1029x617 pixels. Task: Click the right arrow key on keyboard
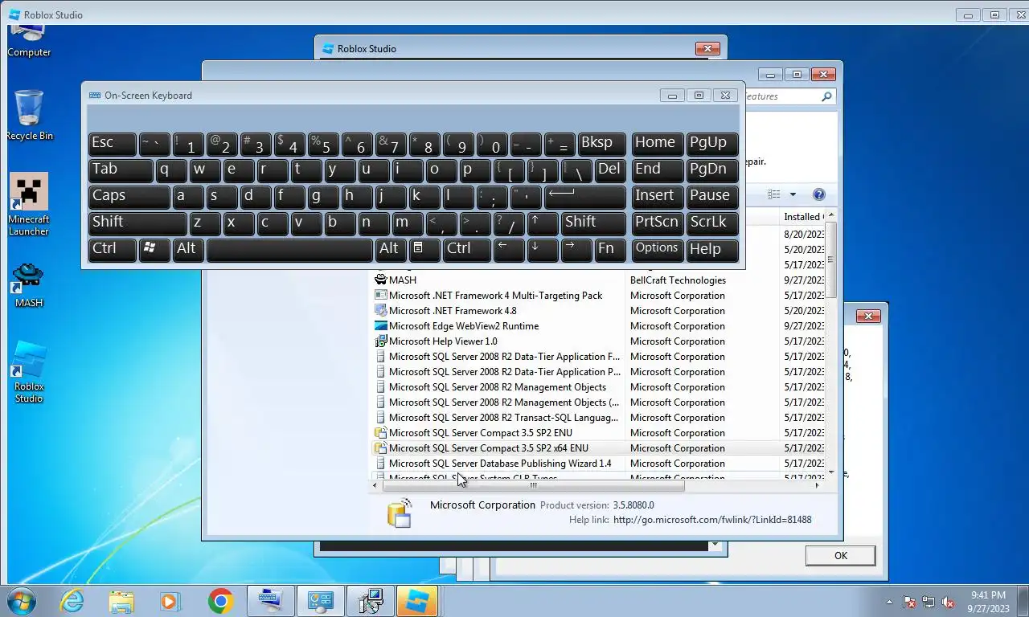(x=576, y=250)
